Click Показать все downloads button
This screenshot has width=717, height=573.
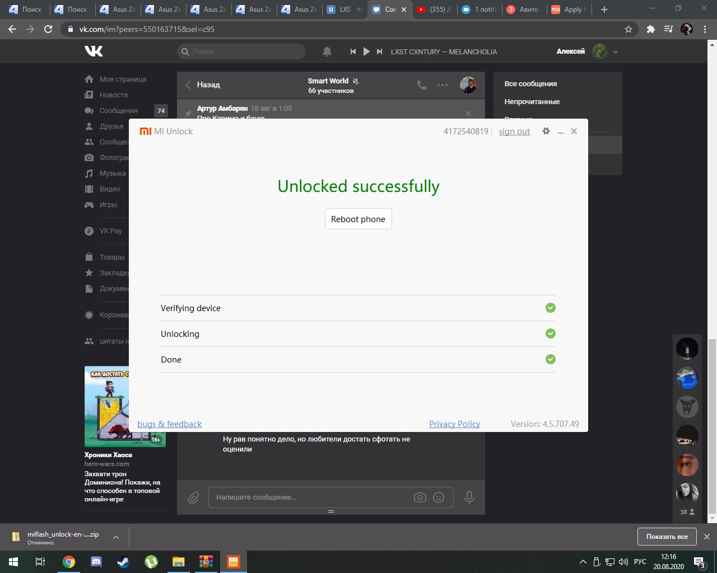667,537
